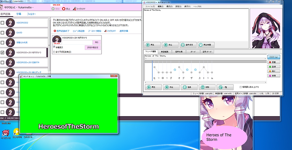This screenshot has width=292, height=150.
Task: Click the 字幕のみ利用 plugin avatar icon
Action: coord(10,43)
